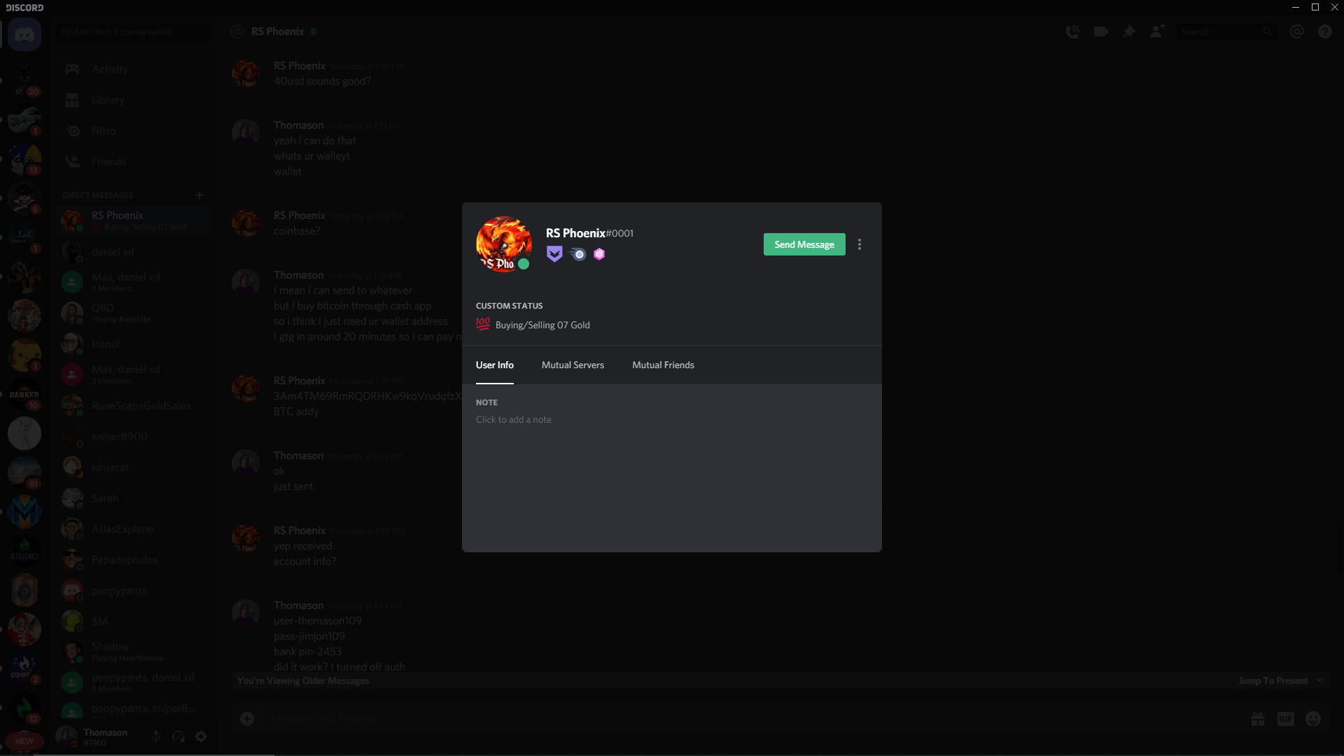Open the Friends section
Screen dimensions: 1344x756
pyautogui.click(x=133, y=161)
